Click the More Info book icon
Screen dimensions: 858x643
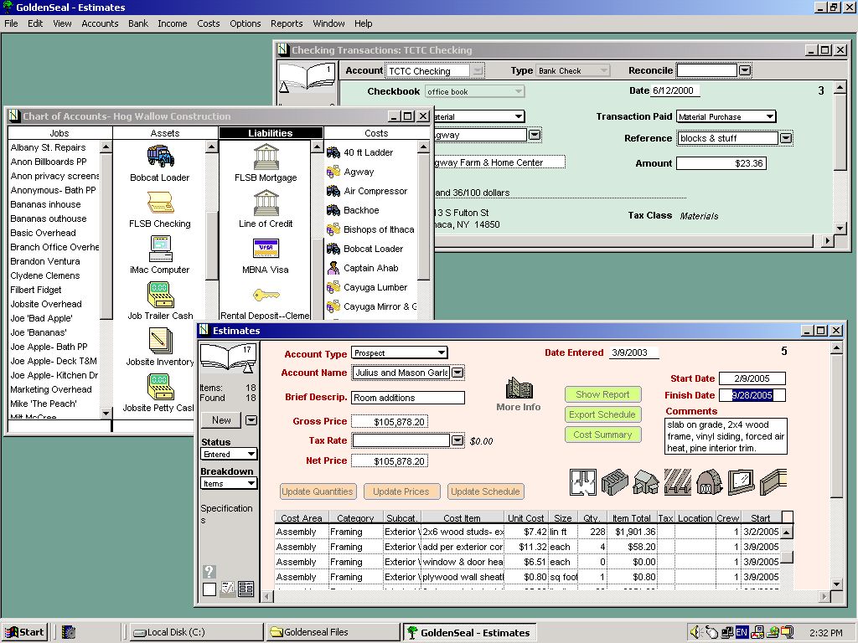(x=519, y=388)
